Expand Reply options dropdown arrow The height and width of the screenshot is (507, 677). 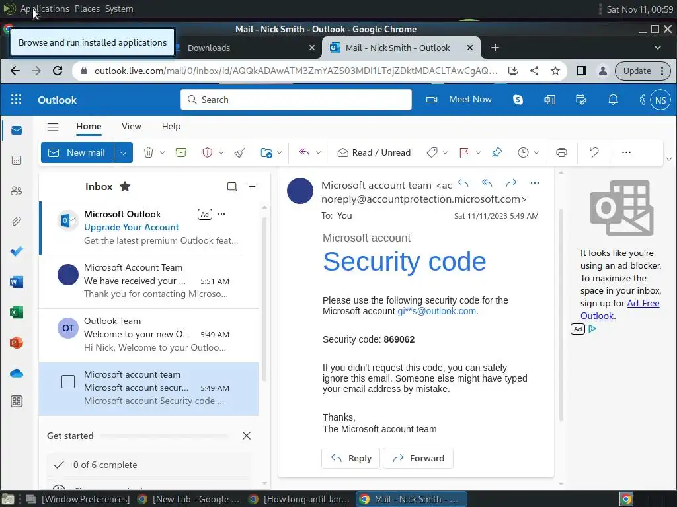coord(318,152)
